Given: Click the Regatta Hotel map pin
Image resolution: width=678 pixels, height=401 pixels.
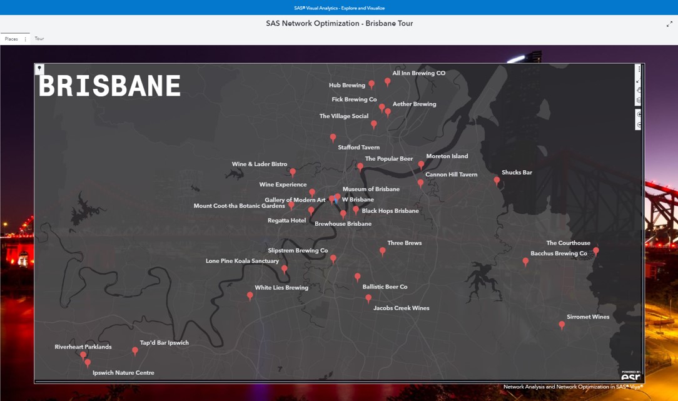Looking at the screenshot, I should coord(311,211).
